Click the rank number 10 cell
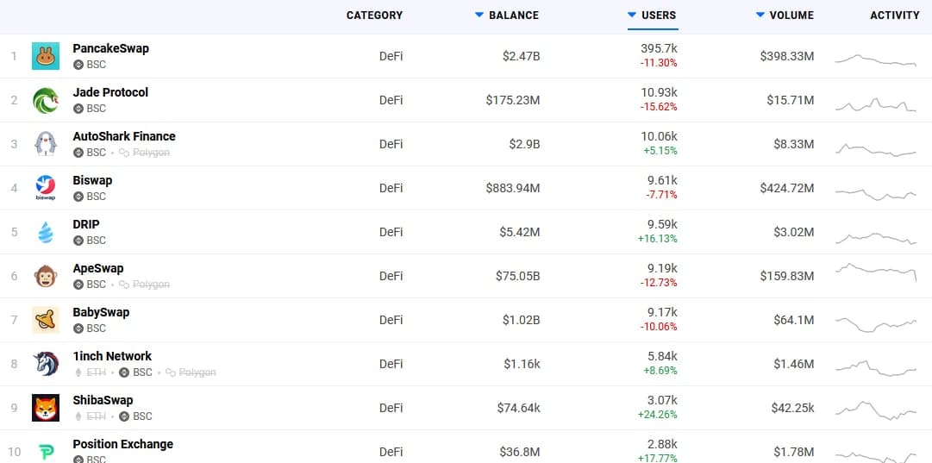 pos(15,452)
